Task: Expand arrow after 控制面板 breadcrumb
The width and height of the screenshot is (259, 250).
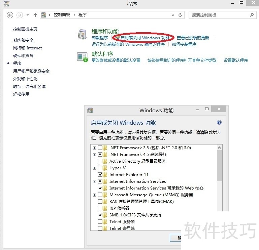Action: point(74,15)
